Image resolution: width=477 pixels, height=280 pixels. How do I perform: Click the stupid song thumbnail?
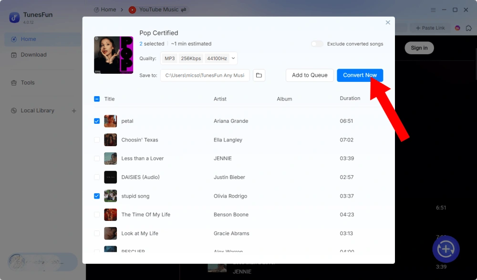click(111, 196)
